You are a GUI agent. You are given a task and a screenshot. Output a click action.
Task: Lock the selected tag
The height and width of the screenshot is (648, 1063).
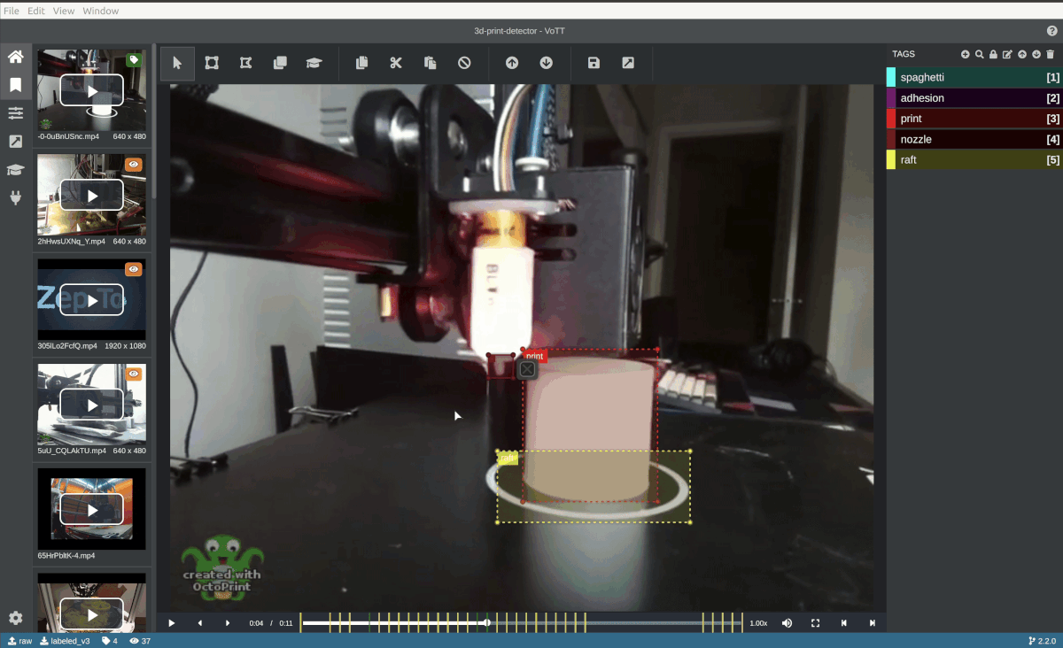pyautogui.click(x=994, y=55)
